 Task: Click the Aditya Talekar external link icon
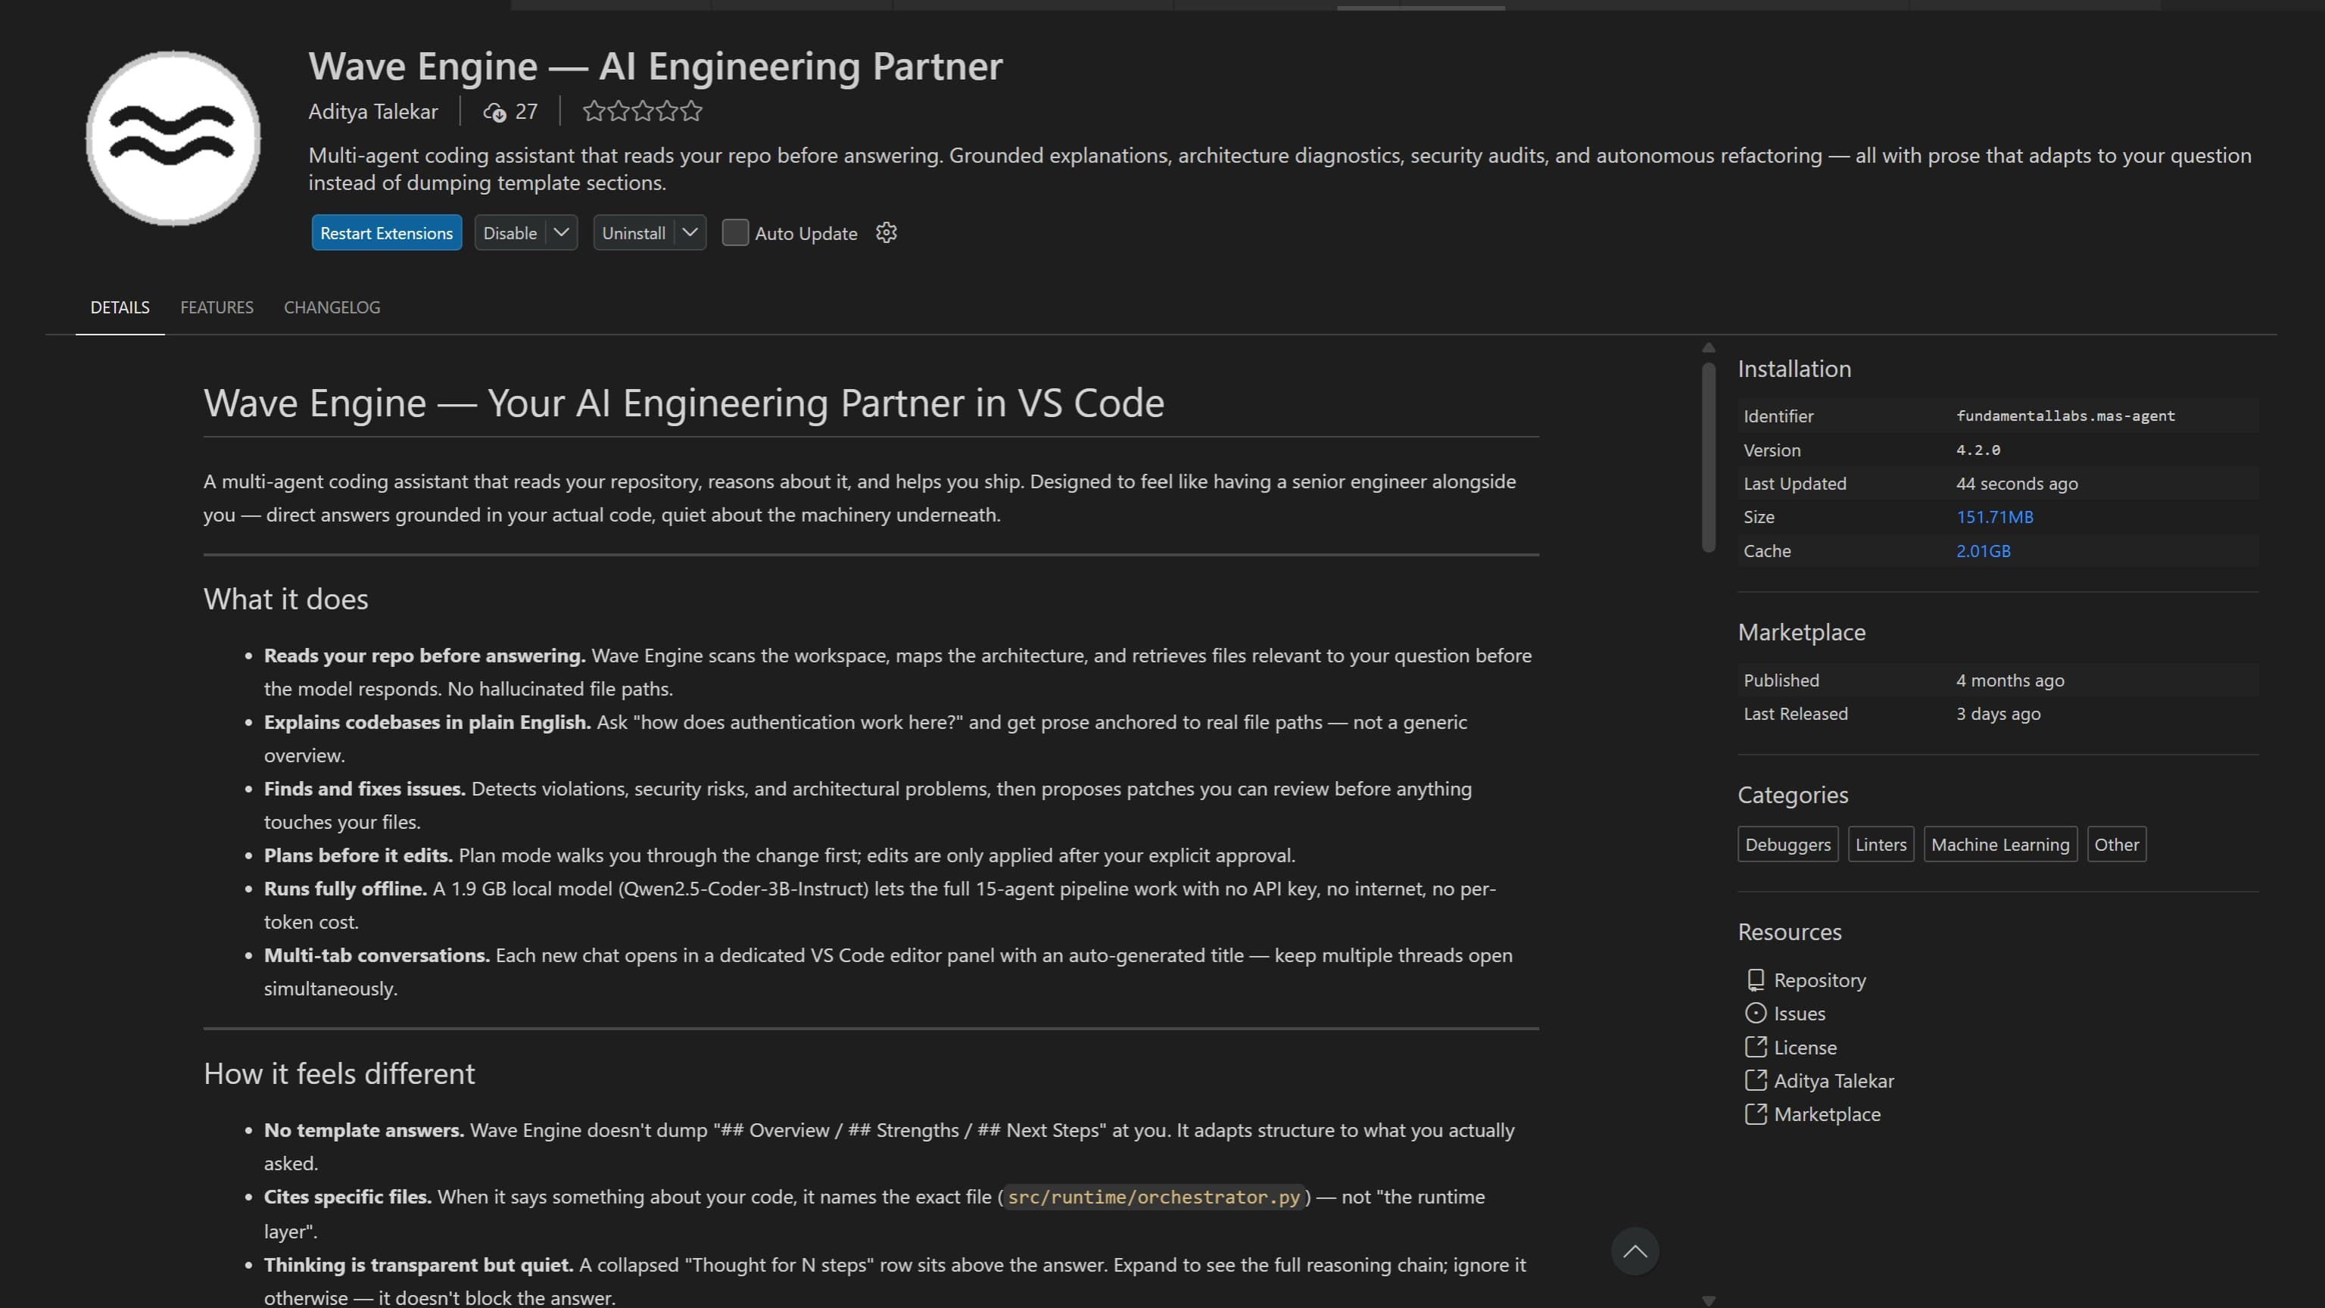tap(1756, 1080)
